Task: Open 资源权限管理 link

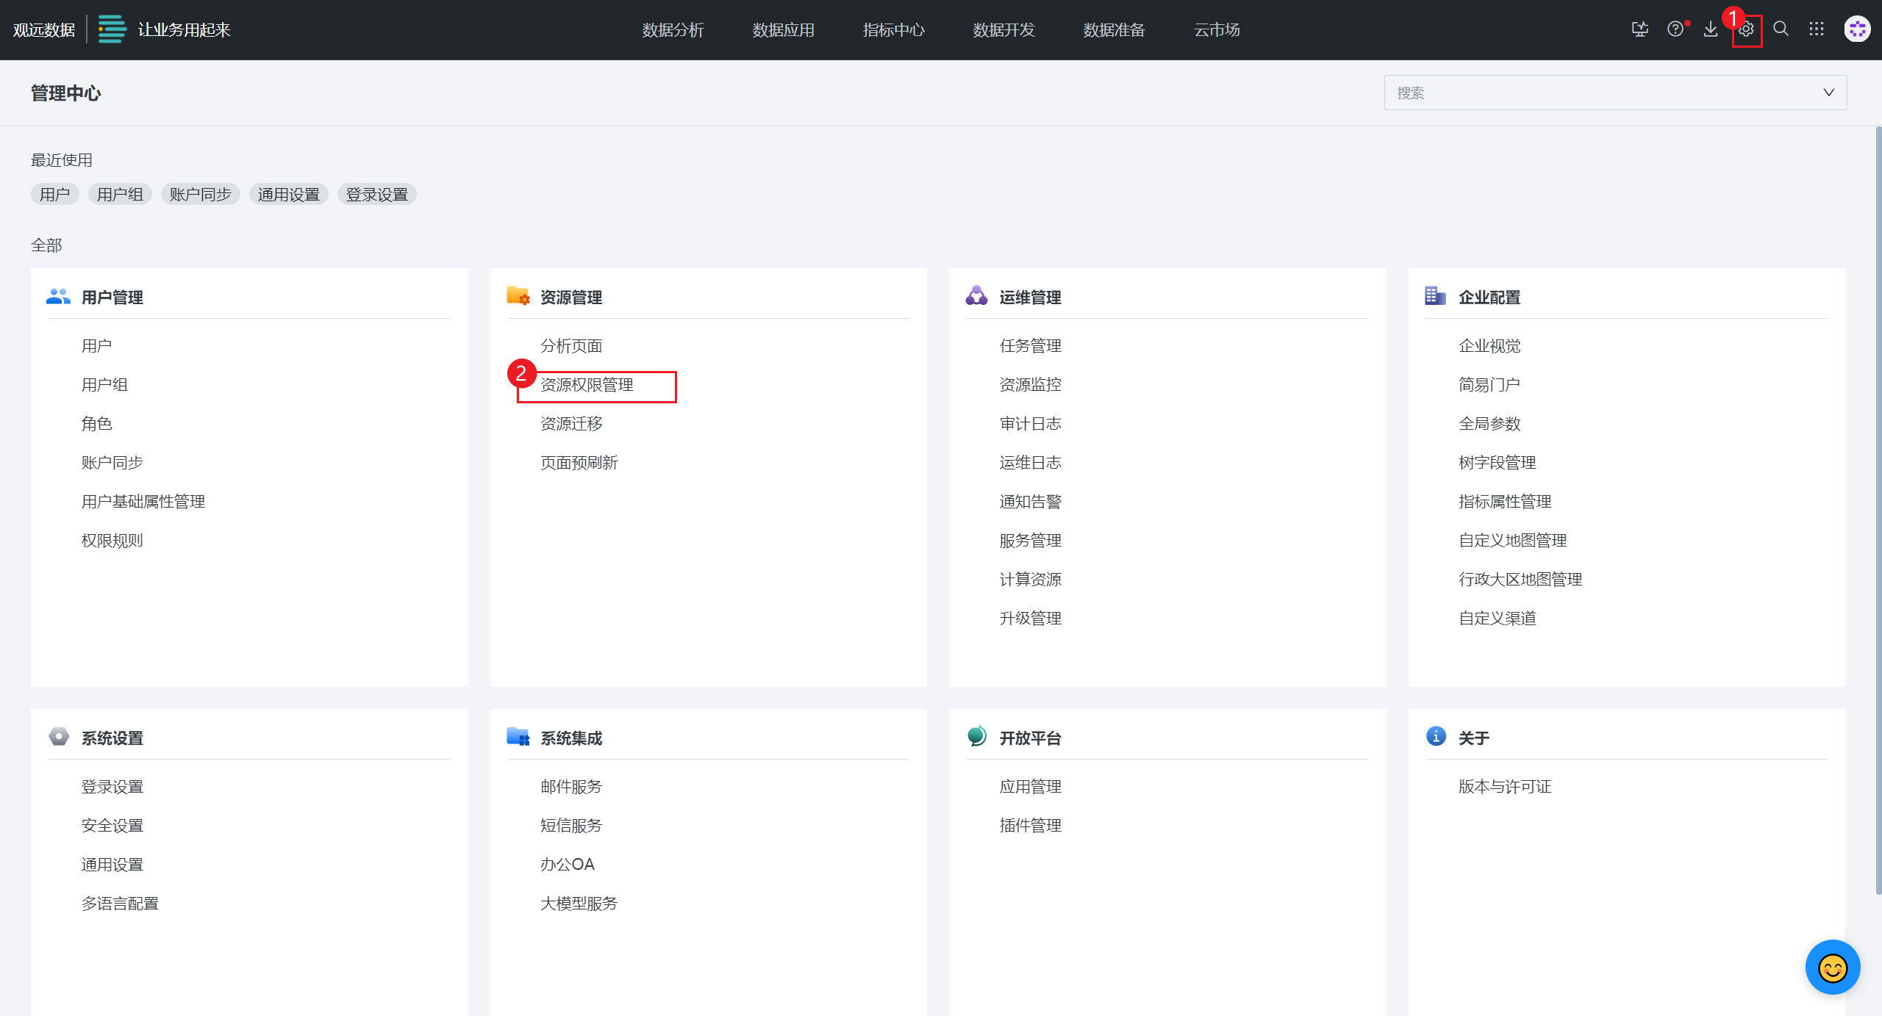Action: pos(587,385)
